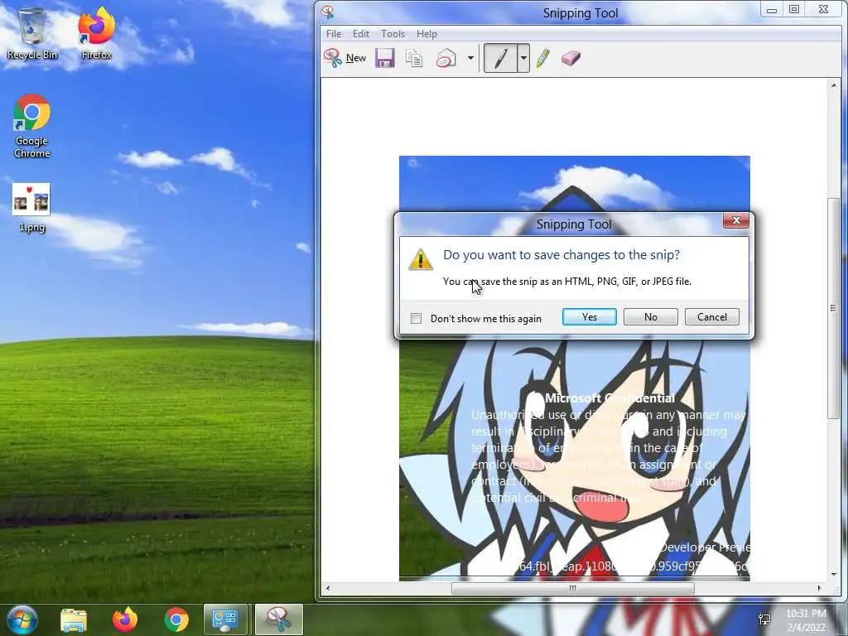Click the scroll up arrow of the snip view
This screenshot has height=636, width=848.
833,85
